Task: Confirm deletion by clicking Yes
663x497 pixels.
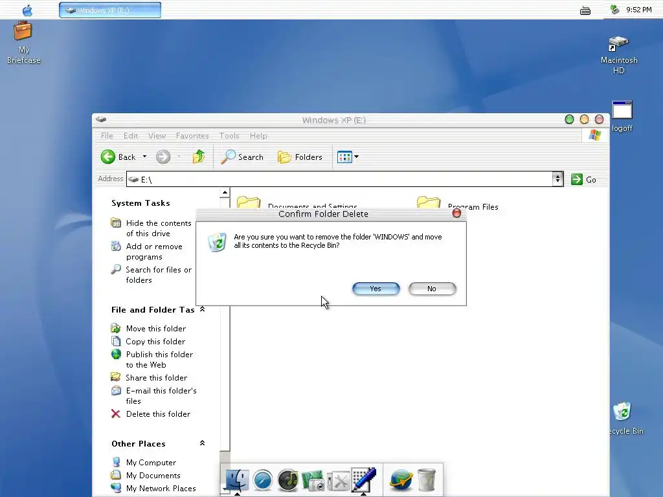Action: (x=376, y=289)
